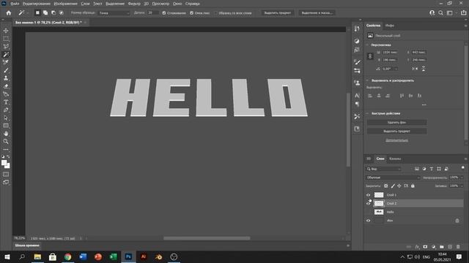Select the Move tool
This screenshot has height=263, width=469.
click(x=6, y=31)
